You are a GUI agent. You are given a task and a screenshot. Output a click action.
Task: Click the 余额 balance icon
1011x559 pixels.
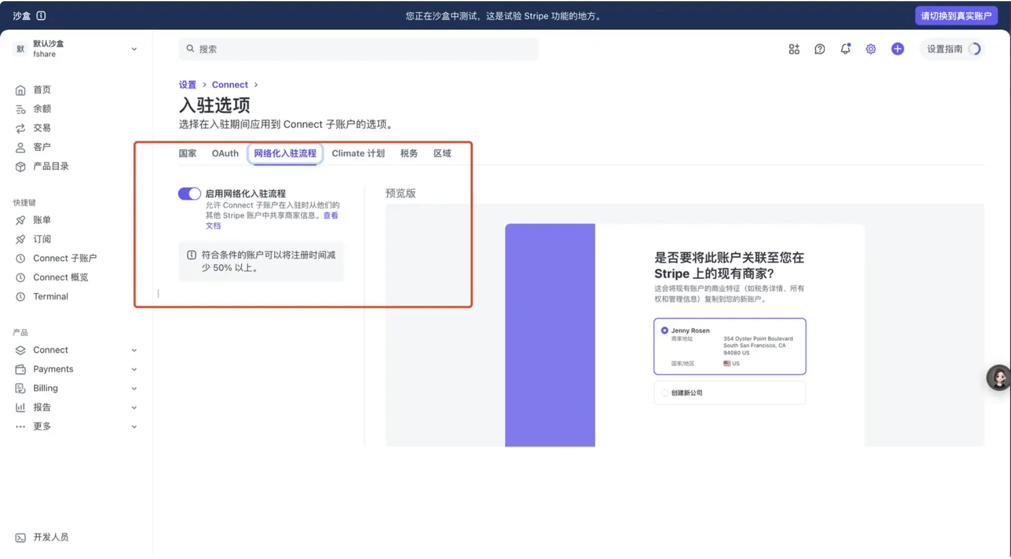(21, 109)
